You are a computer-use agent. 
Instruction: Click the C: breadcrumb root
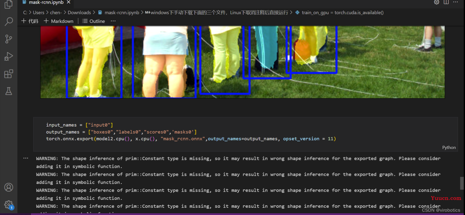(26, 13)
